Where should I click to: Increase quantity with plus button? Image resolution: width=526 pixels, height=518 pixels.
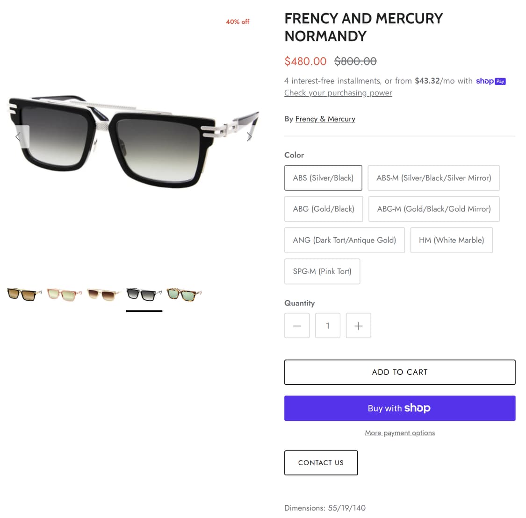[358, 326]
